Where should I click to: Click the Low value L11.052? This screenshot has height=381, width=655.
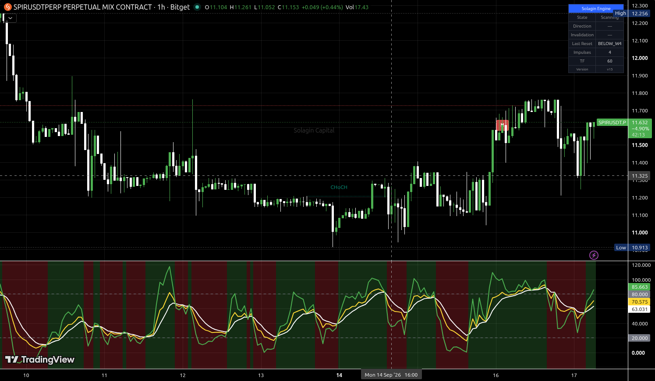click(x=265, y=7)
